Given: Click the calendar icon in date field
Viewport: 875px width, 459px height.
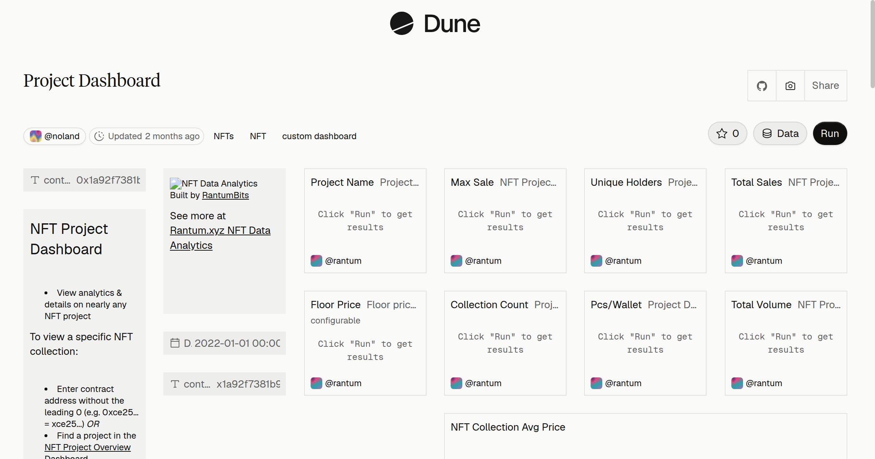Looking at the screenshot, I should pyautogui.click(x=175, y=343).
